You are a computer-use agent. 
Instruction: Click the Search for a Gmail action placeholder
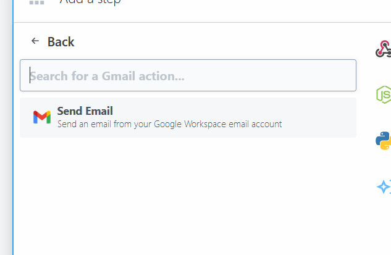107,77
